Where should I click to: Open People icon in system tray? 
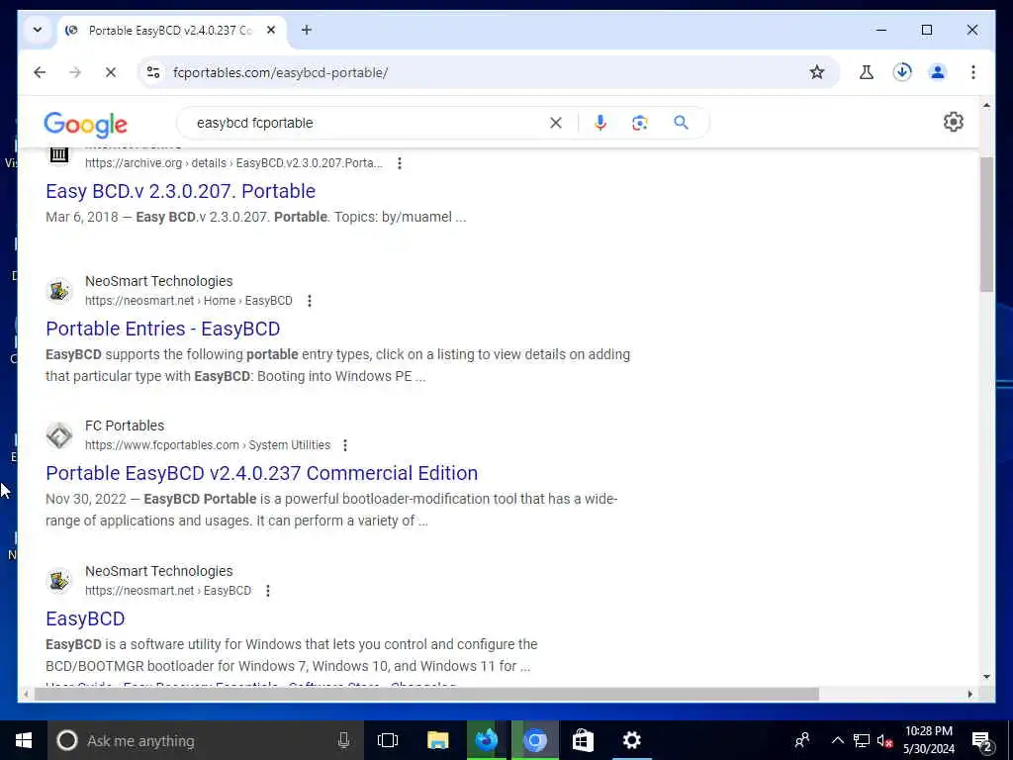click(x=802, y=740)
